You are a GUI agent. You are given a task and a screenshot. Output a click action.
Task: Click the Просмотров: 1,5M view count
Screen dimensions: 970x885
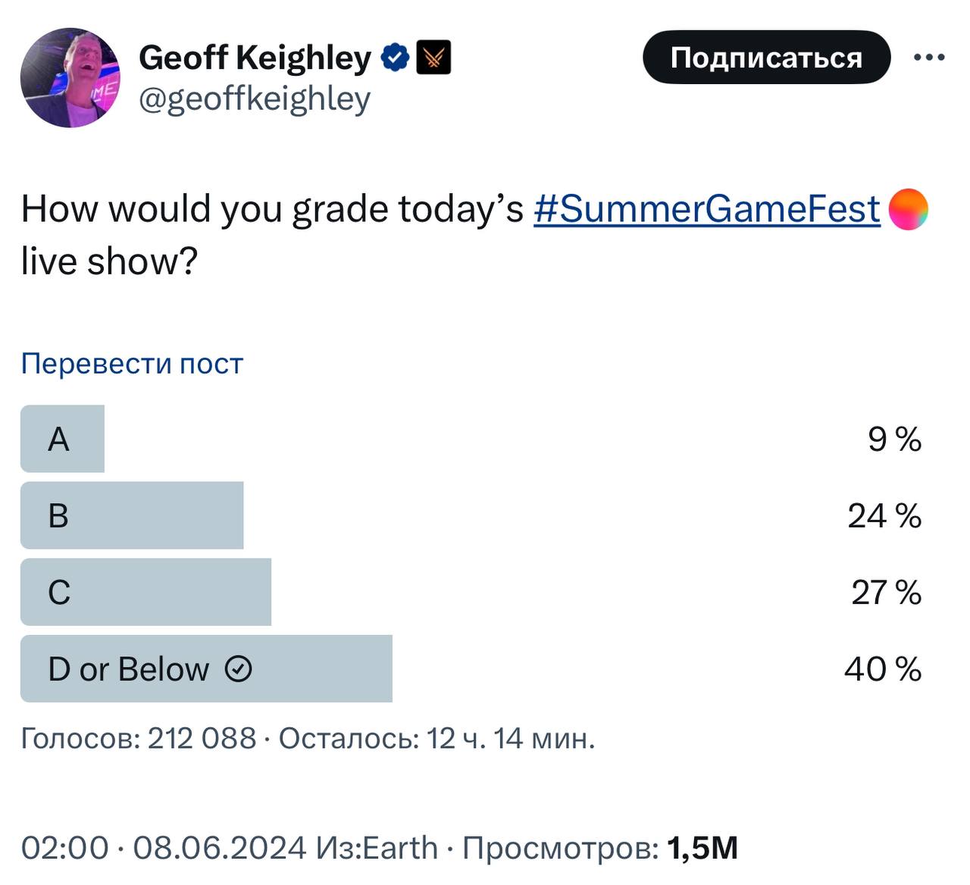point(599,848)
